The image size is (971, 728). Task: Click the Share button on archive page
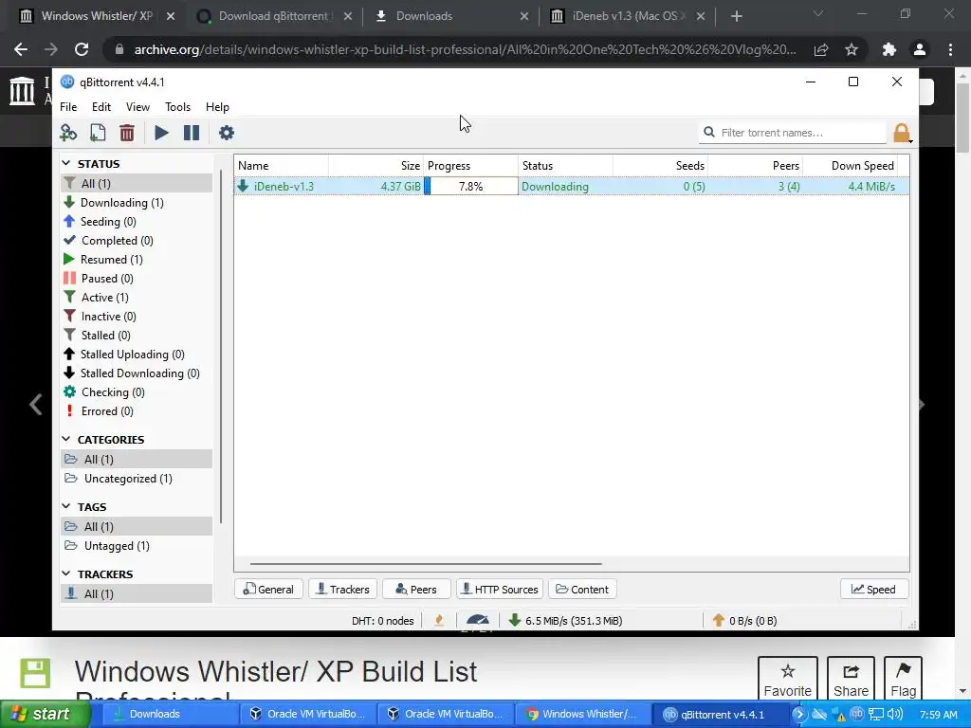click(851, 679)
